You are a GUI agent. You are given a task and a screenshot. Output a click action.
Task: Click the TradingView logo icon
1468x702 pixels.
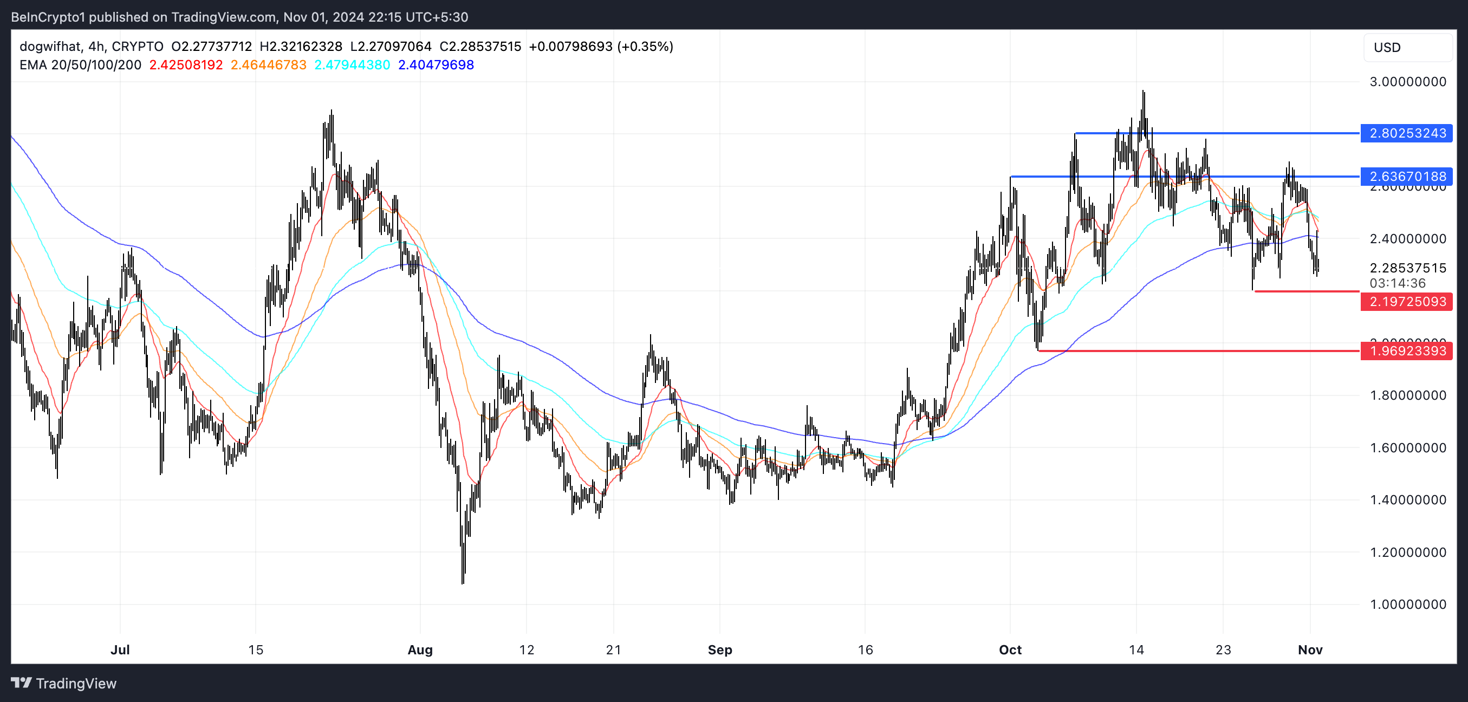click(21, 682)
